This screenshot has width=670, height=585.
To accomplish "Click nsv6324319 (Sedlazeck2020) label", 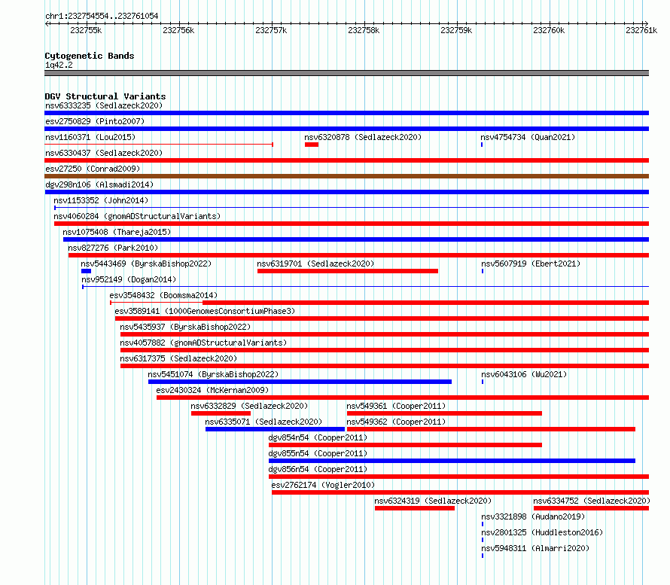I will (x=433, y=501).
